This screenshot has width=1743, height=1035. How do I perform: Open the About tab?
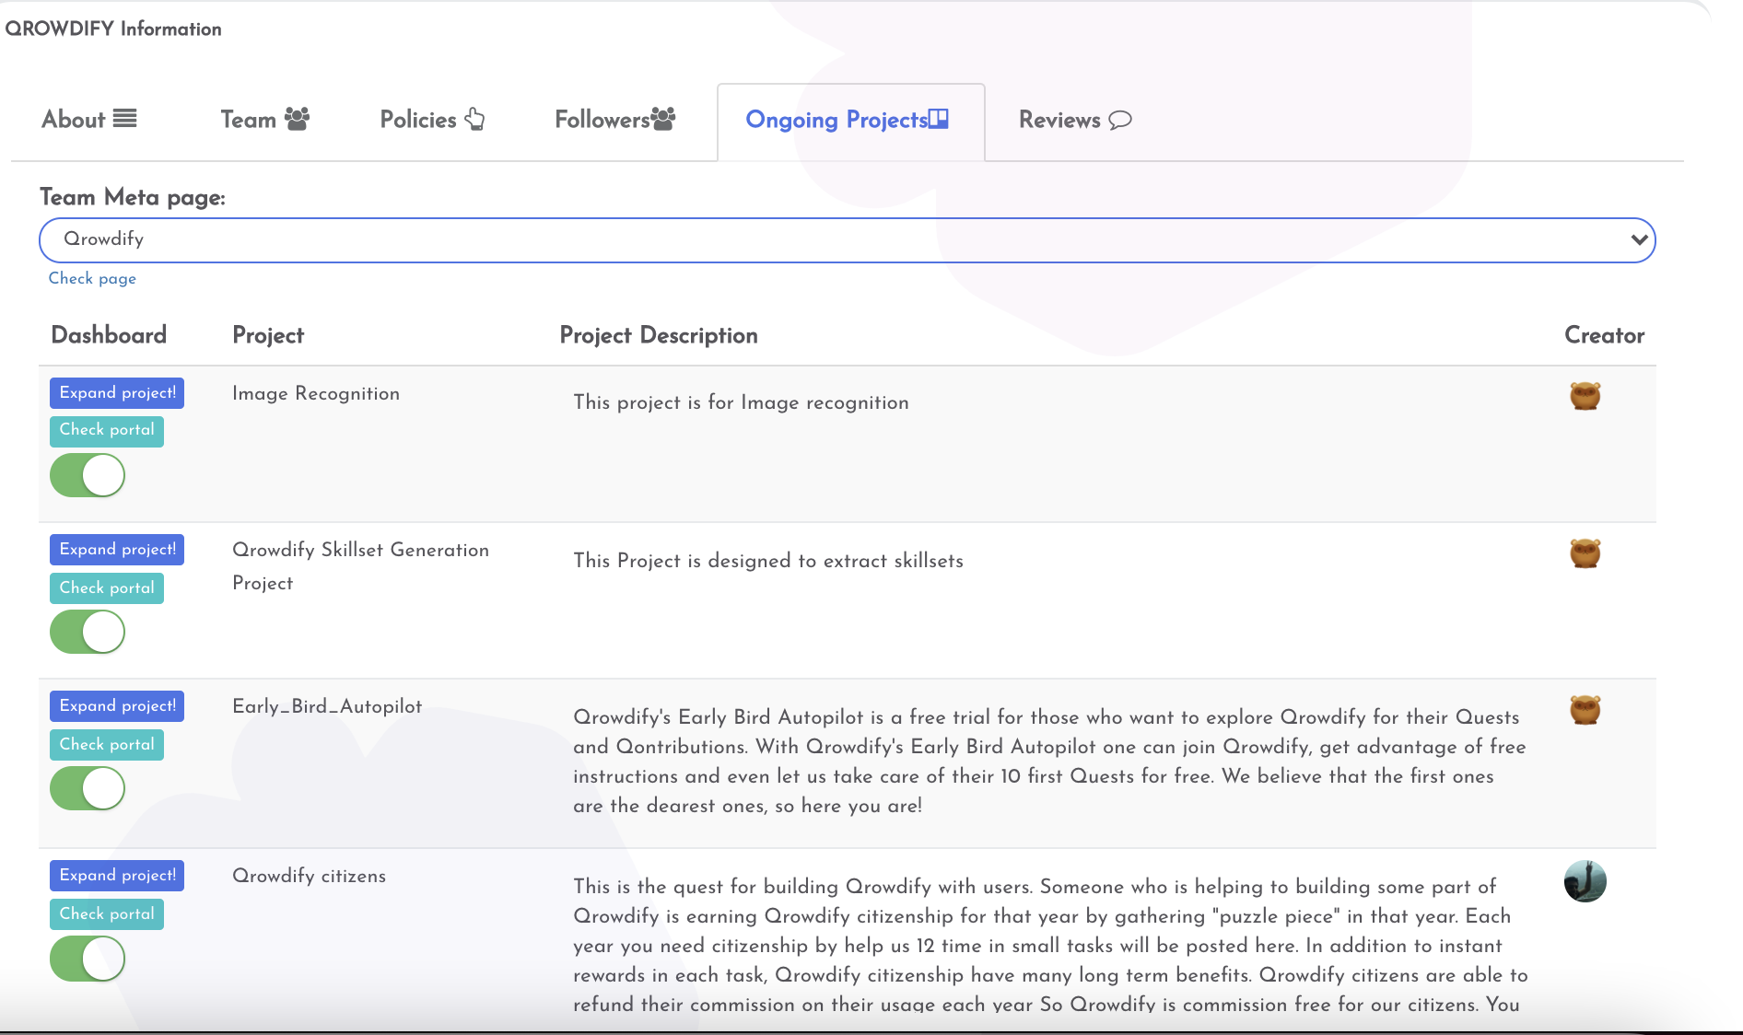[88, 120]
